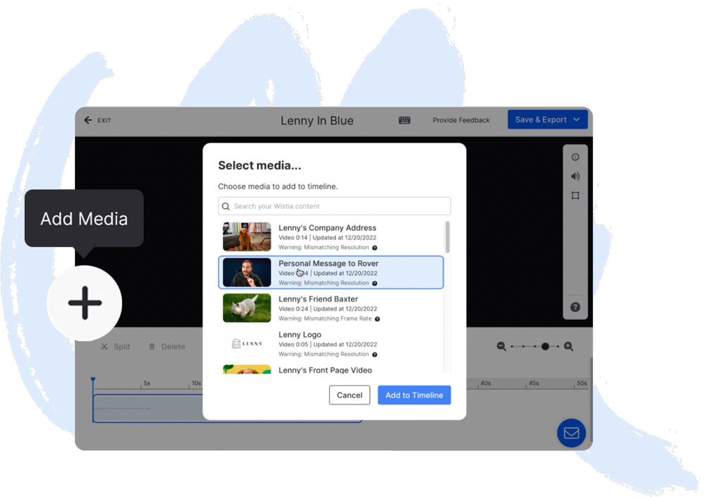Click the 40s mark on timeline ruler

(x=486, y=383)
